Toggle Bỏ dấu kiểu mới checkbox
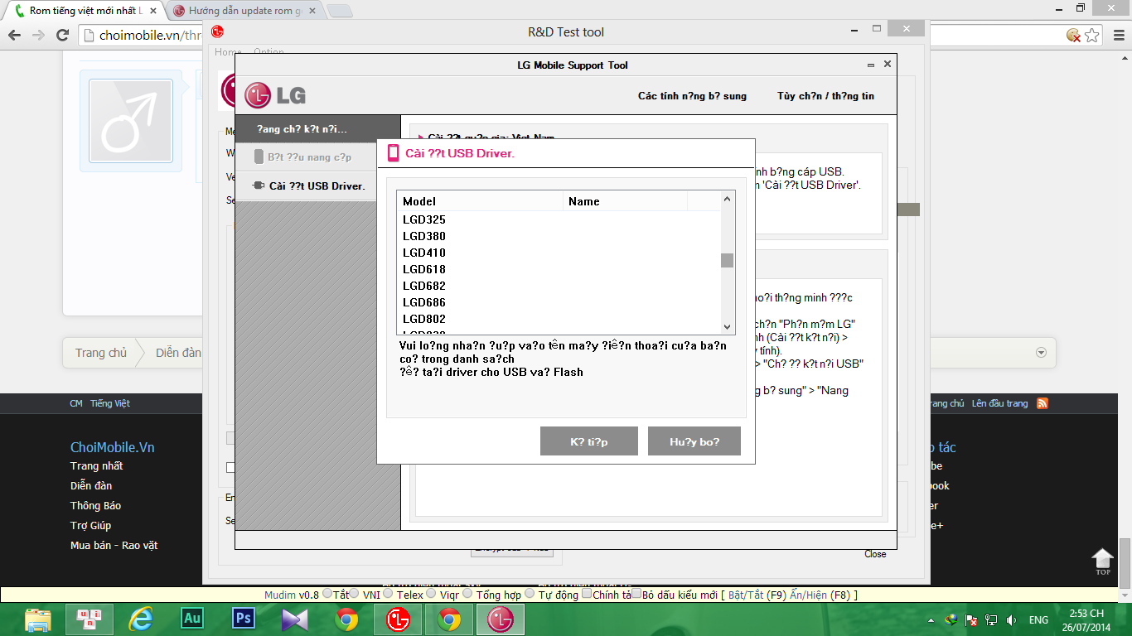Screen dimensions: 1132x636 (x=636, y=594)
